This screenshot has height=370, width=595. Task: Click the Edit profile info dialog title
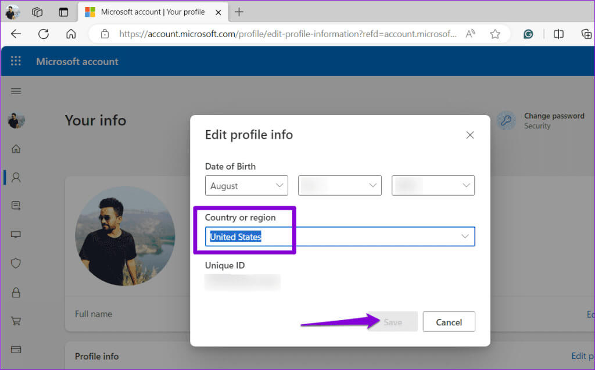(x=249, y=135)
